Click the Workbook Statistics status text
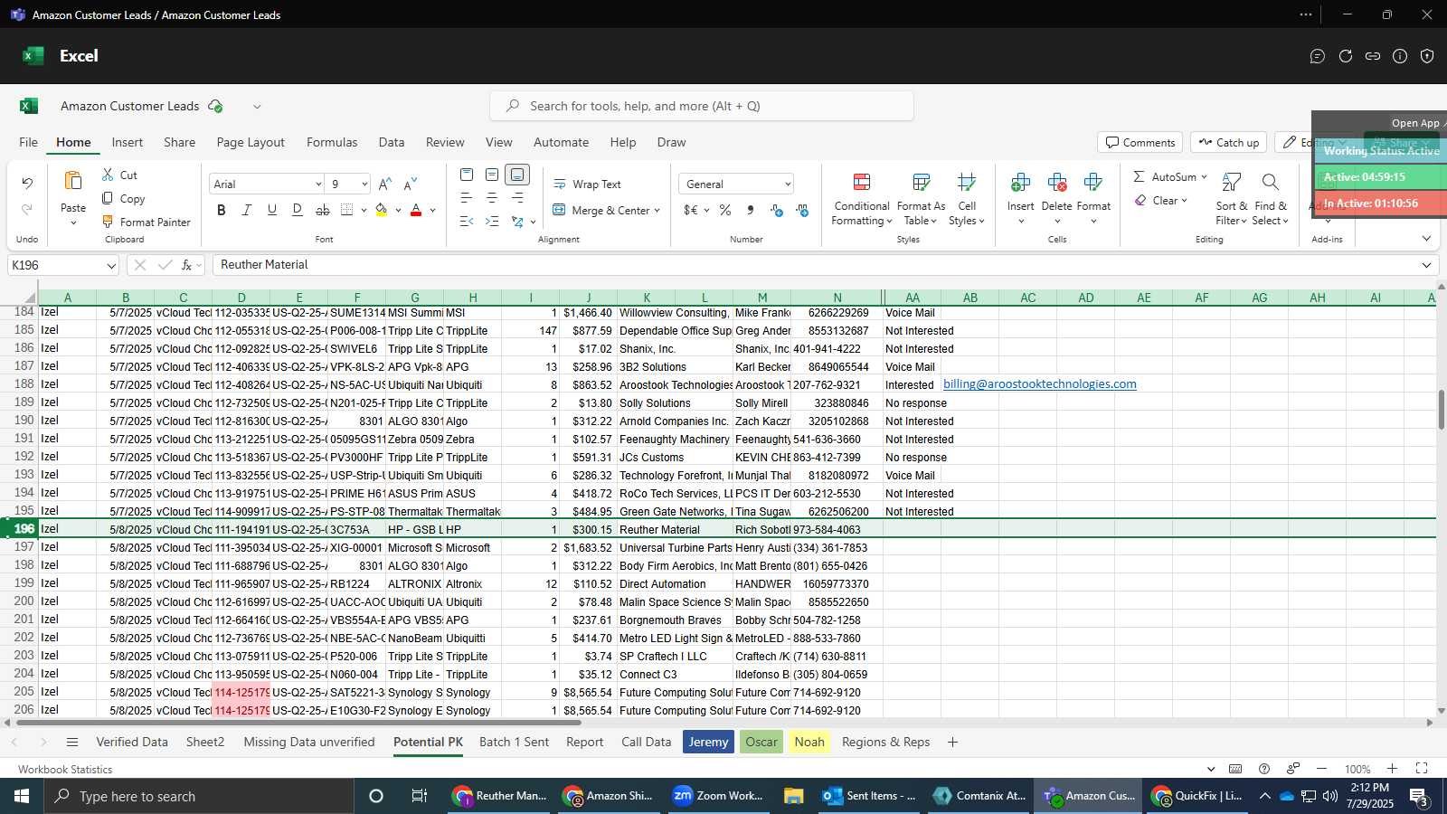This screenshot has width=1447, height=814. click(x=65, y=769)
